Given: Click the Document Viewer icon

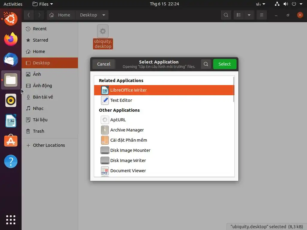Looking at the screenshot, I should [x=105, y=171].
